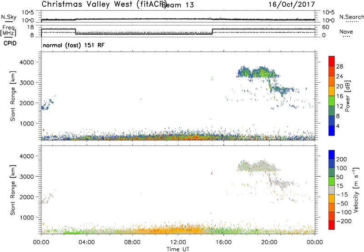Click the '16' label on Power colorbar
This screenshot has width=364, height=252.
(339, 96)
